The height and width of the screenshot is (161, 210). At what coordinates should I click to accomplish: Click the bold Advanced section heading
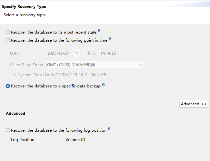click(15, 113)
